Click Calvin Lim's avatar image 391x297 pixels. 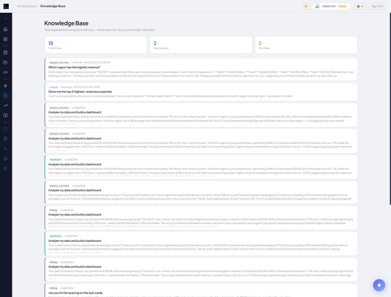coord(318,6)
